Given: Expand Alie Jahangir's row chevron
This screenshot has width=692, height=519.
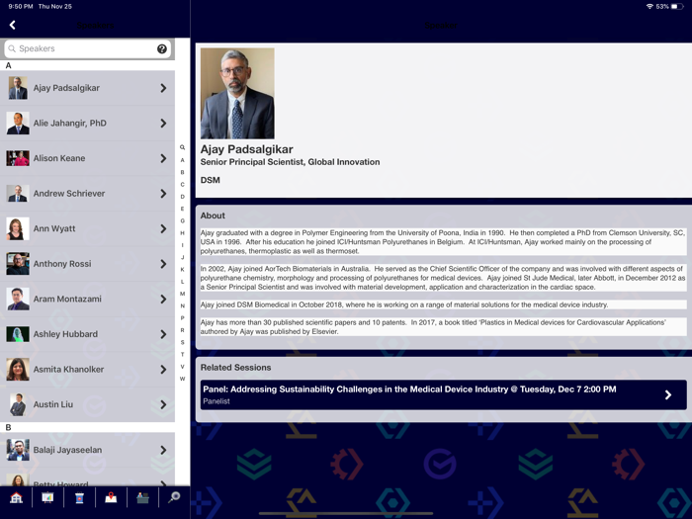Looking at the screenshot, I should click(163, 124).
